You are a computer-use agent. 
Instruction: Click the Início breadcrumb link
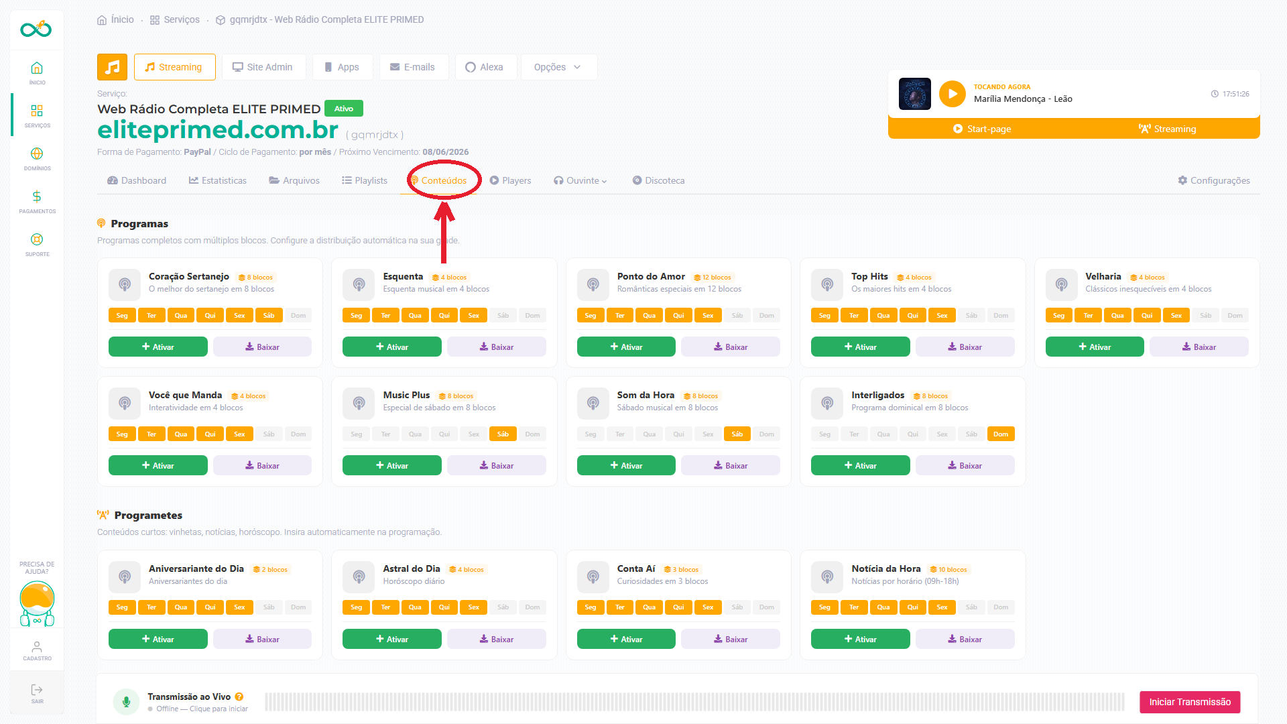click(x=115, y=19)
